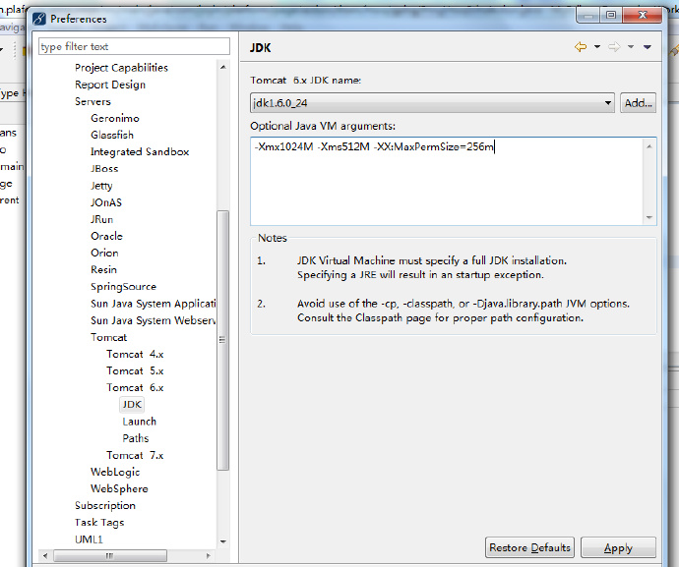This screenshot has width=679, height=567.
Task: Select JBoss server entry
Action: [104, 169]
